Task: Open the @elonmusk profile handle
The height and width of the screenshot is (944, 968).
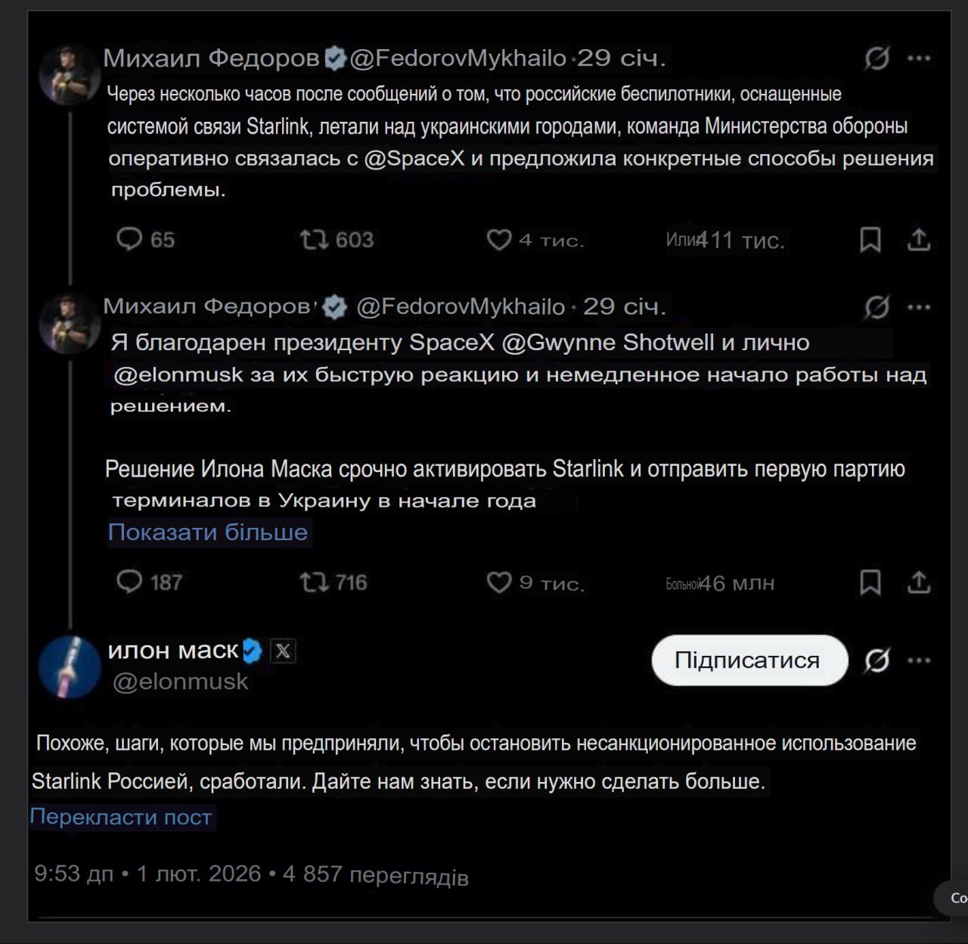Action: click(180, 682)
